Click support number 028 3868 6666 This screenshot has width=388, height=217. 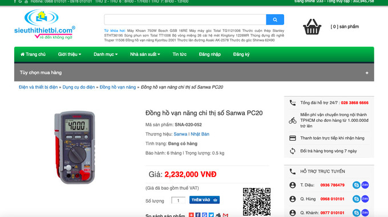pos(354,103)
